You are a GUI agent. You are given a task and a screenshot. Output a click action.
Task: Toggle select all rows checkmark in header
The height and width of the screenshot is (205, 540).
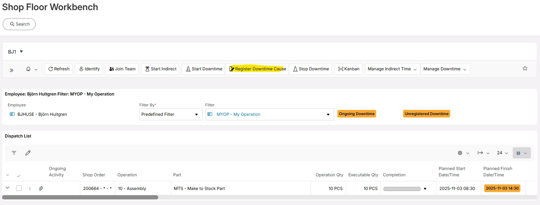19,175
